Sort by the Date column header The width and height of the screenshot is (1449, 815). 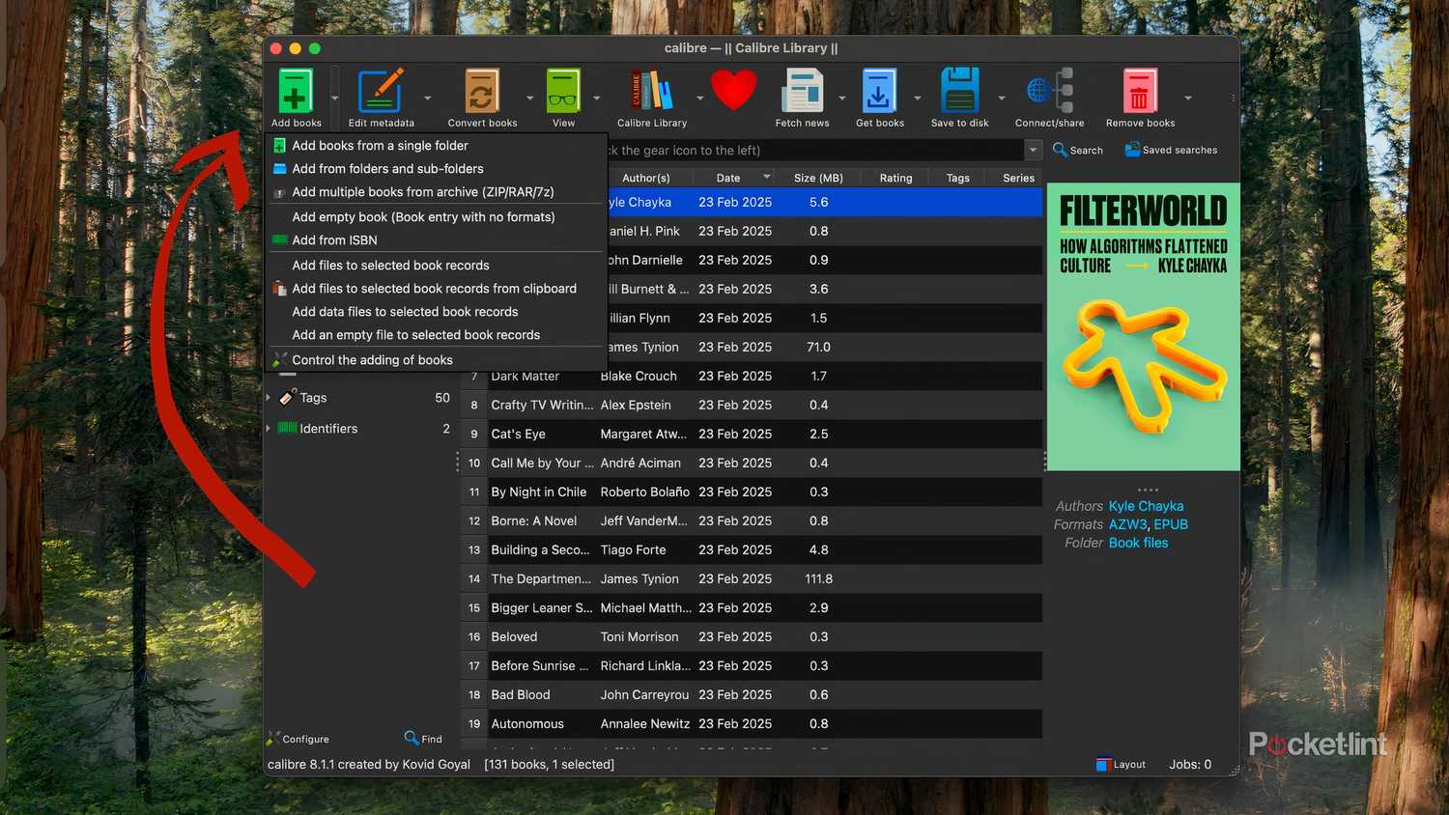coord(735,178)
